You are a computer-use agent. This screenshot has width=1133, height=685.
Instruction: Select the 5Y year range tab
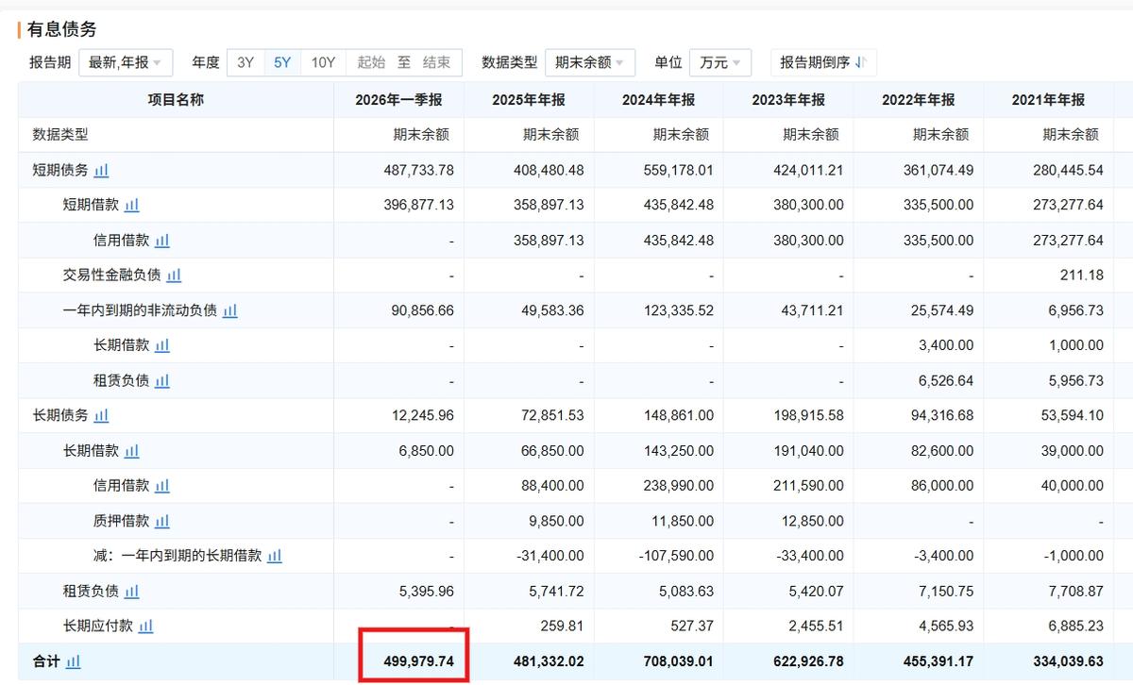pyautogui.click(x=282, y=62)
